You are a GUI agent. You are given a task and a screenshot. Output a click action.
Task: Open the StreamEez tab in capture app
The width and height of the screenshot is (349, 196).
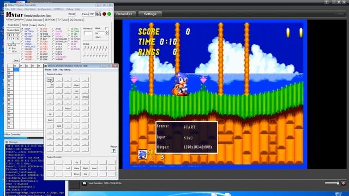pyautogui.click(x=124, y=14)
